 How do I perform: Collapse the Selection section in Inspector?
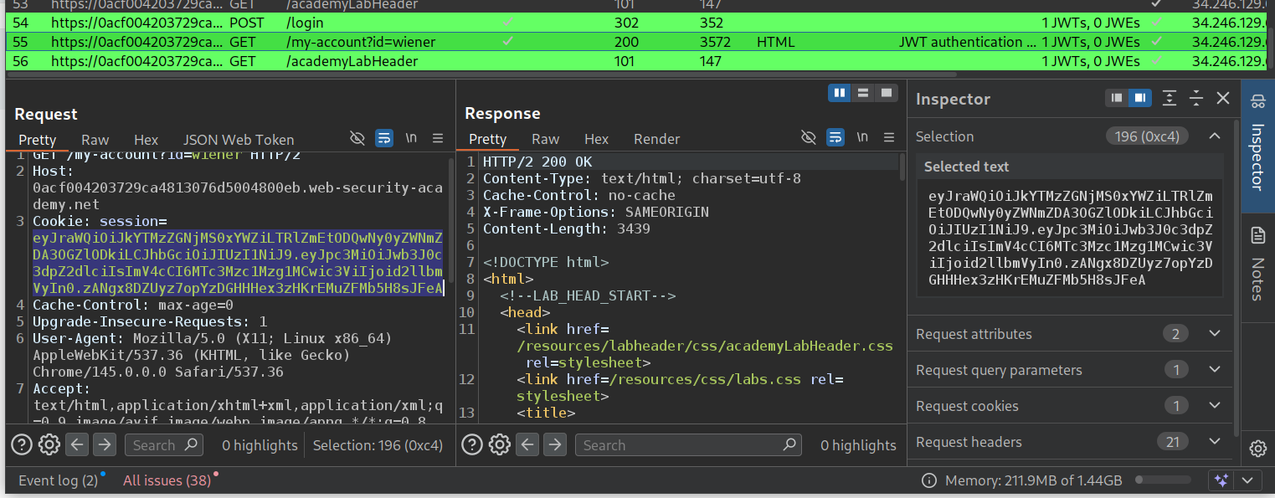[1215, 136]
